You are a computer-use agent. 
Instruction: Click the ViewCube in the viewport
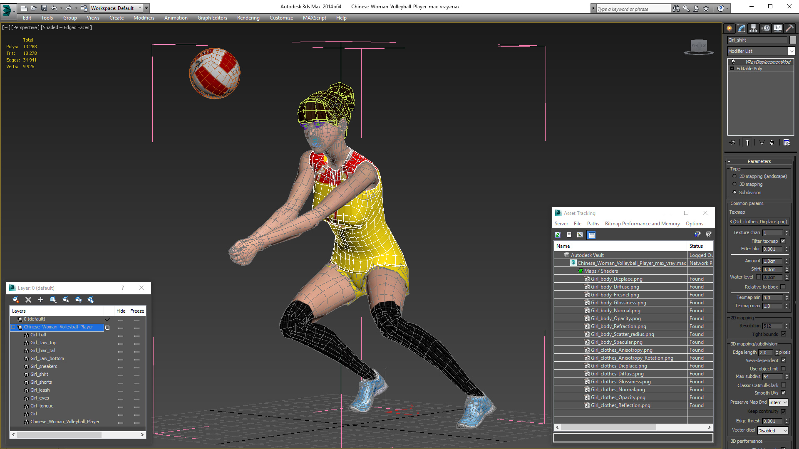[x=699, y=47]
